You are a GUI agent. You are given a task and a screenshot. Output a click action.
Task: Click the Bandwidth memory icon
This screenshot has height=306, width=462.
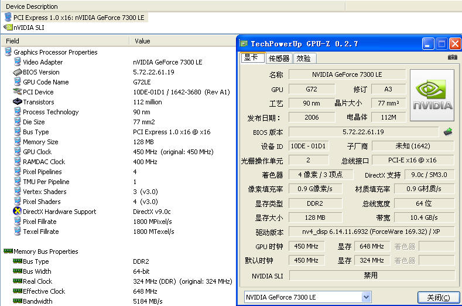18,301
